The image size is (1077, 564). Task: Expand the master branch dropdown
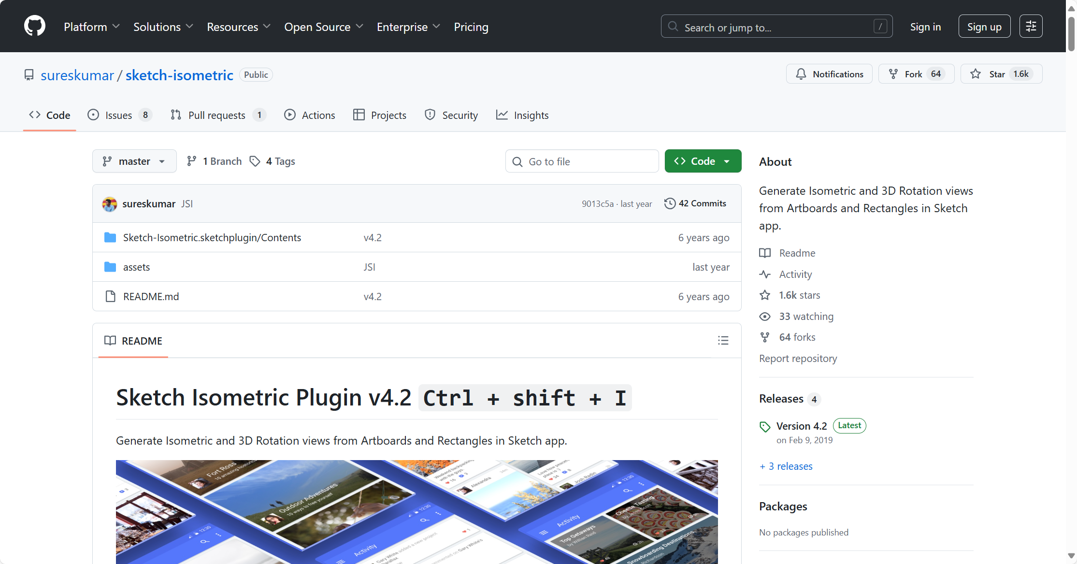click(134, 161)
